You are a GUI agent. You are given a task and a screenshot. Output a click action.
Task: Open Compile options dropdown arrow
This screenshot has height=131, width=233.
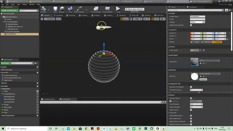click(48, 10)
